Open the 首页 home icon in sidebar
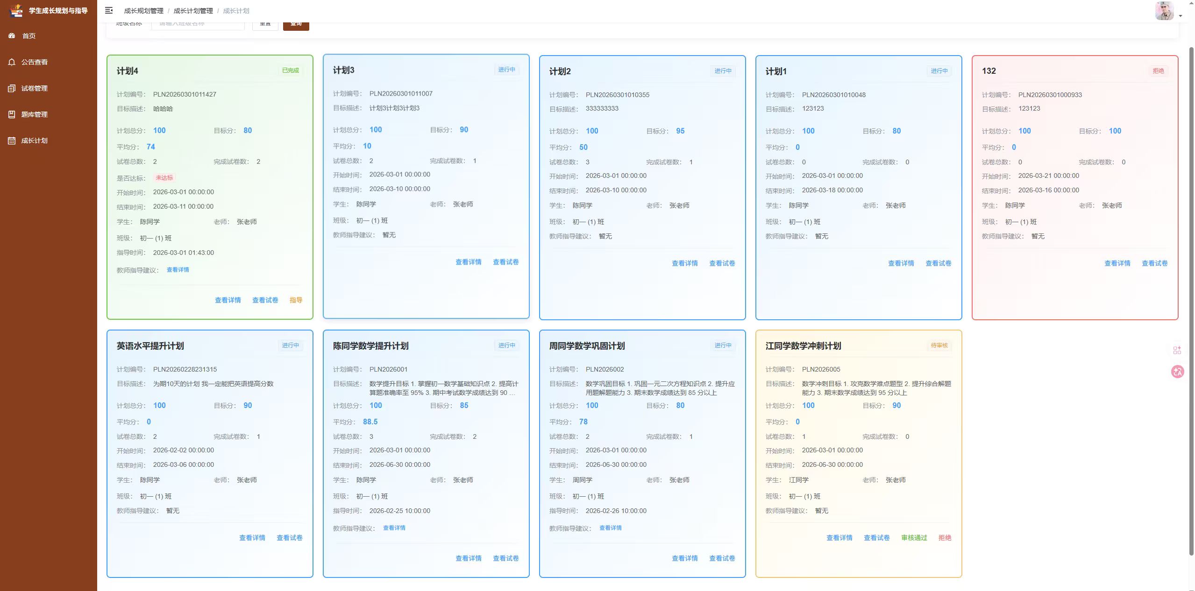The height and width of the screenshot is (591, 1195). [12, 36]
